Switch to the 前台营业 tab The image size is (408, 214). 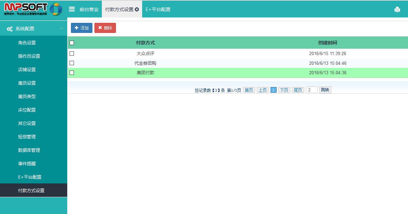(89, 9)
